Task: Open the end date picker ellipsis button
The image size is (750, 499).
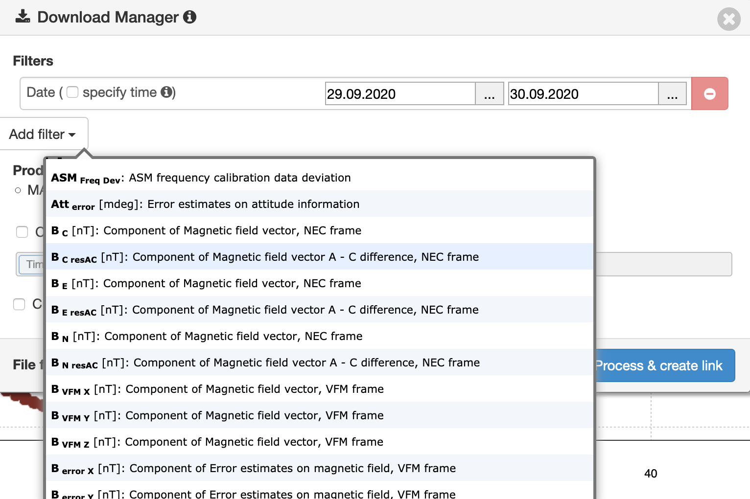Action: pyautogui.click(x=672, y=93)
